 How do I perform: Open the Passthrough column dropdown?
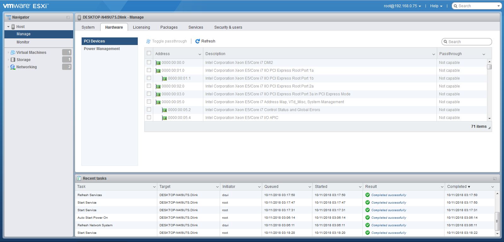pos(484,54)
